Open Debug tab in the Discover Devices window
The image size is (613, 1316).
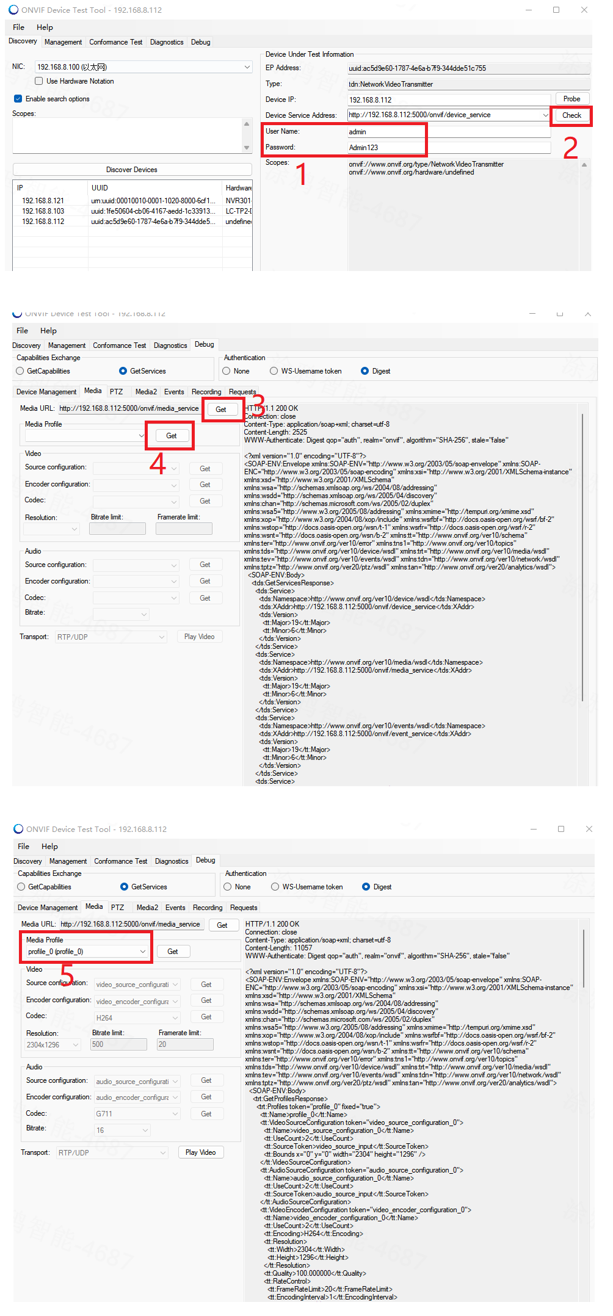[x=200, y=42]
